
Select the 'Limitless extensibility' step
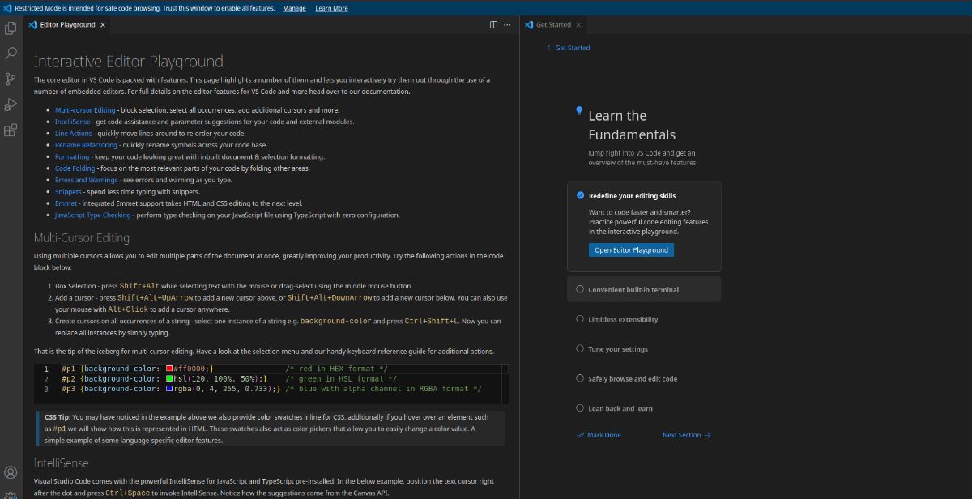click(644, 319)
